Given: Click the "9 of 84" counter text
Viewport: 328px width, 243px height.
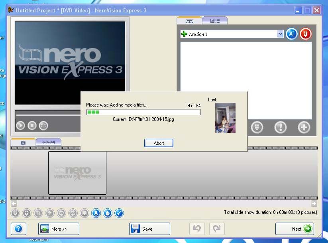Looking at the screenshot, I should pyautogui.click(x=194, y=106).
